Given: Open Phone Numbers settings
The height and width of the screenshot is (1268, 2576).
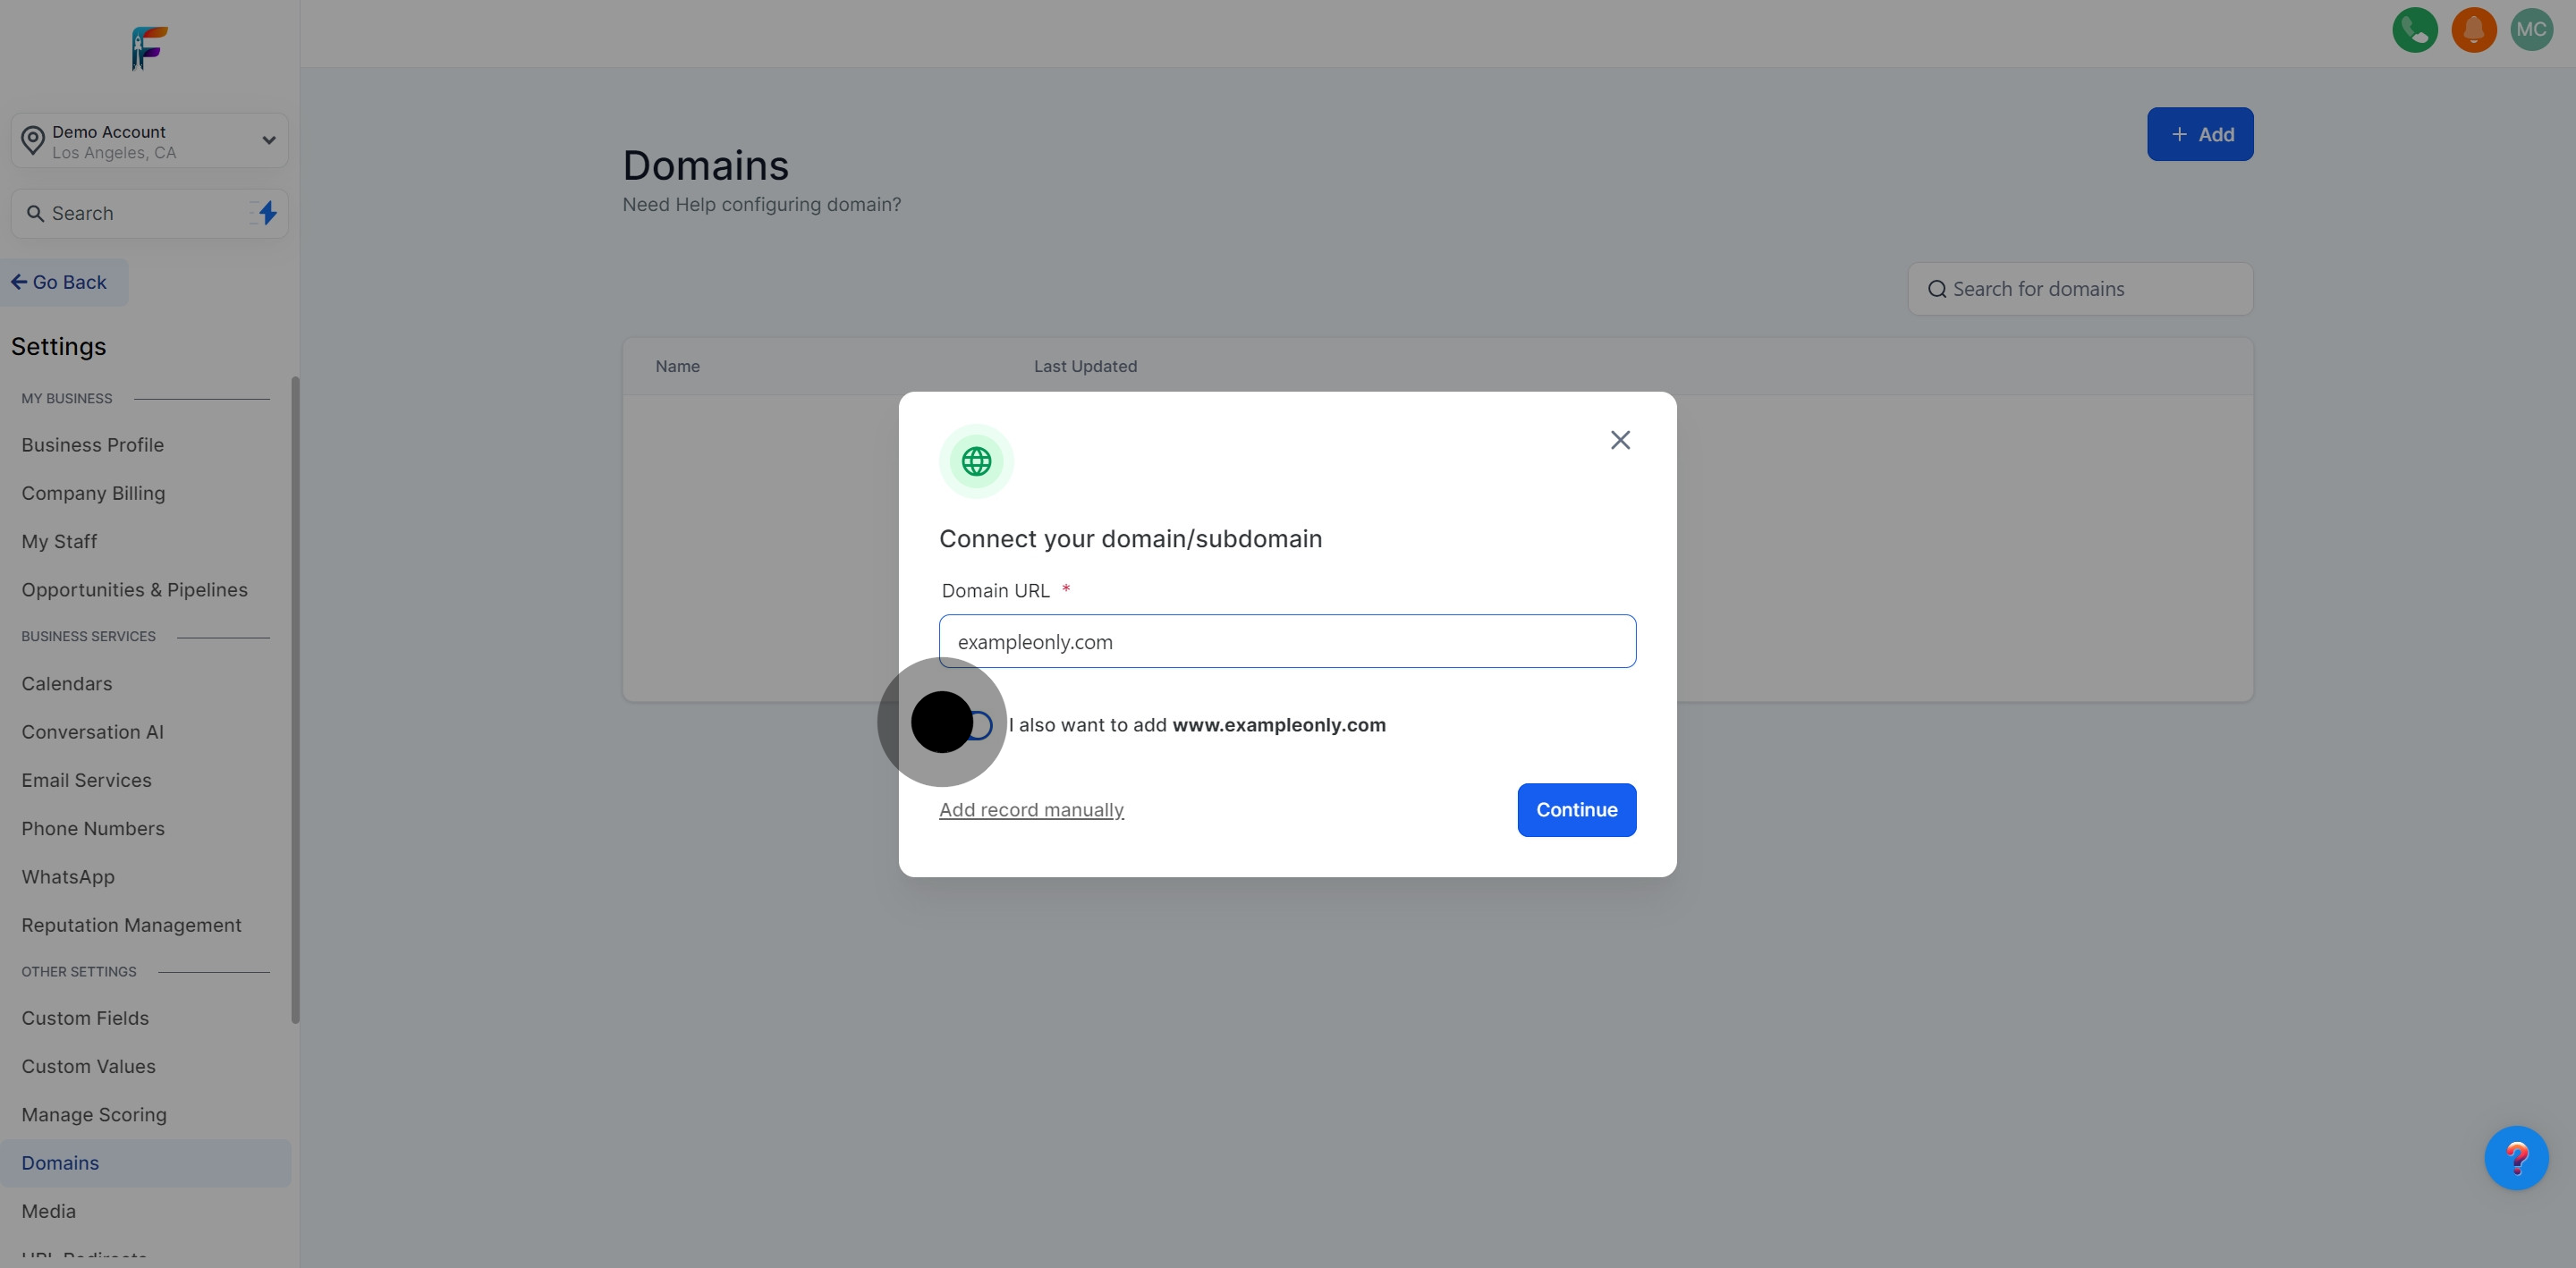Looking at the screenshot, I should tap(93, 829).
